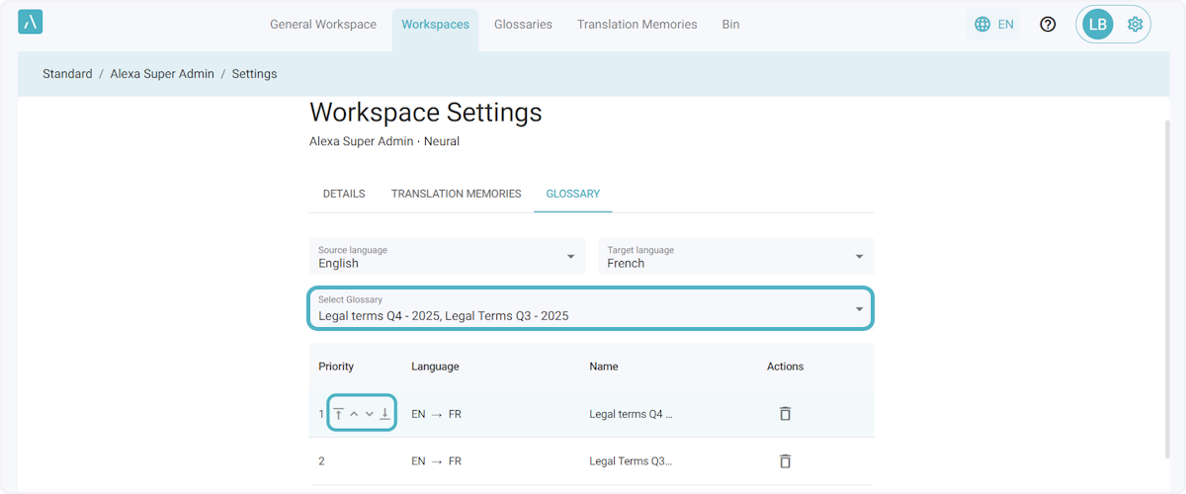Go to General Workspace in navigation
The width and height of the screenshot is (1186, 494).
pyautogui.click(x=323, y=25)
